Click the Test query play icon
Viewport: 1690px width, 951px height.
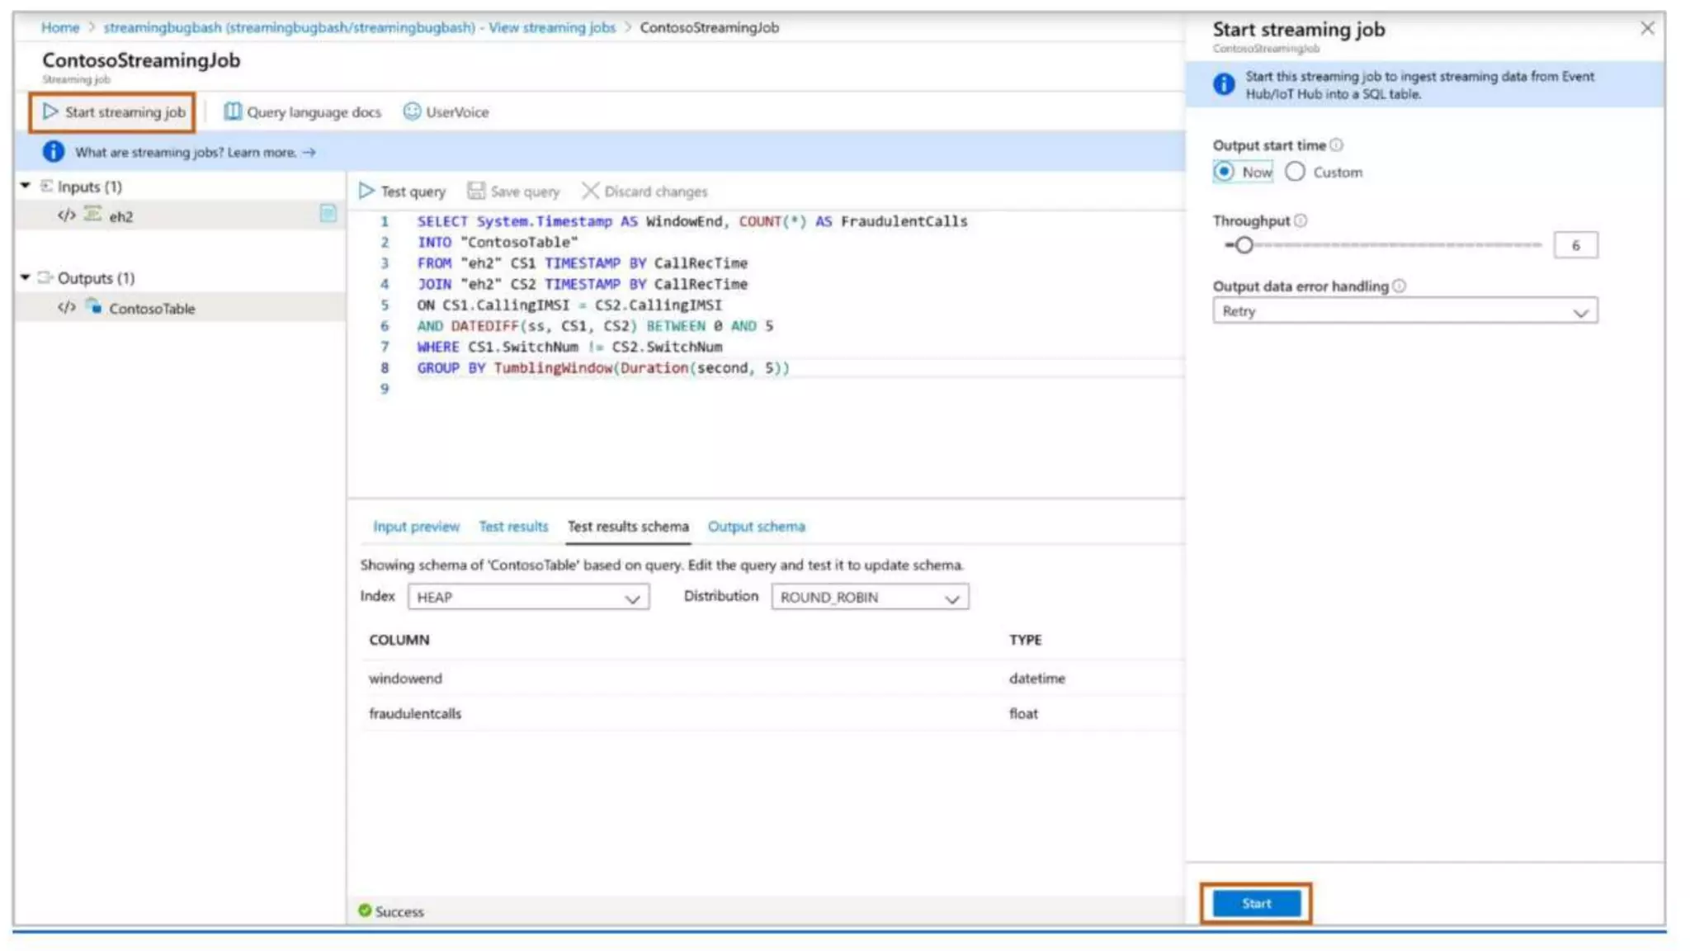pyautogui.click(x=366, y=192)
